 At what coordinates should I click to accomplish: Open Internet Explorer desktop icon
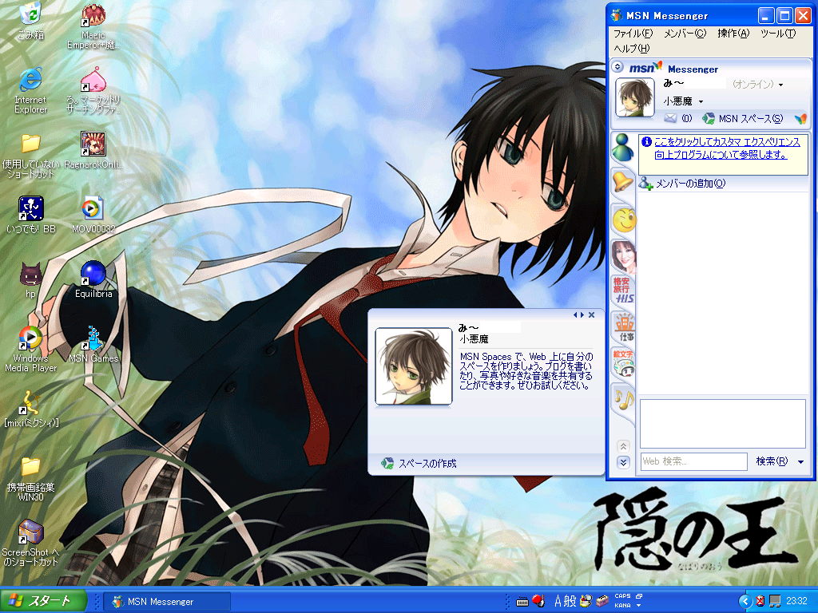tap(30, 81)
